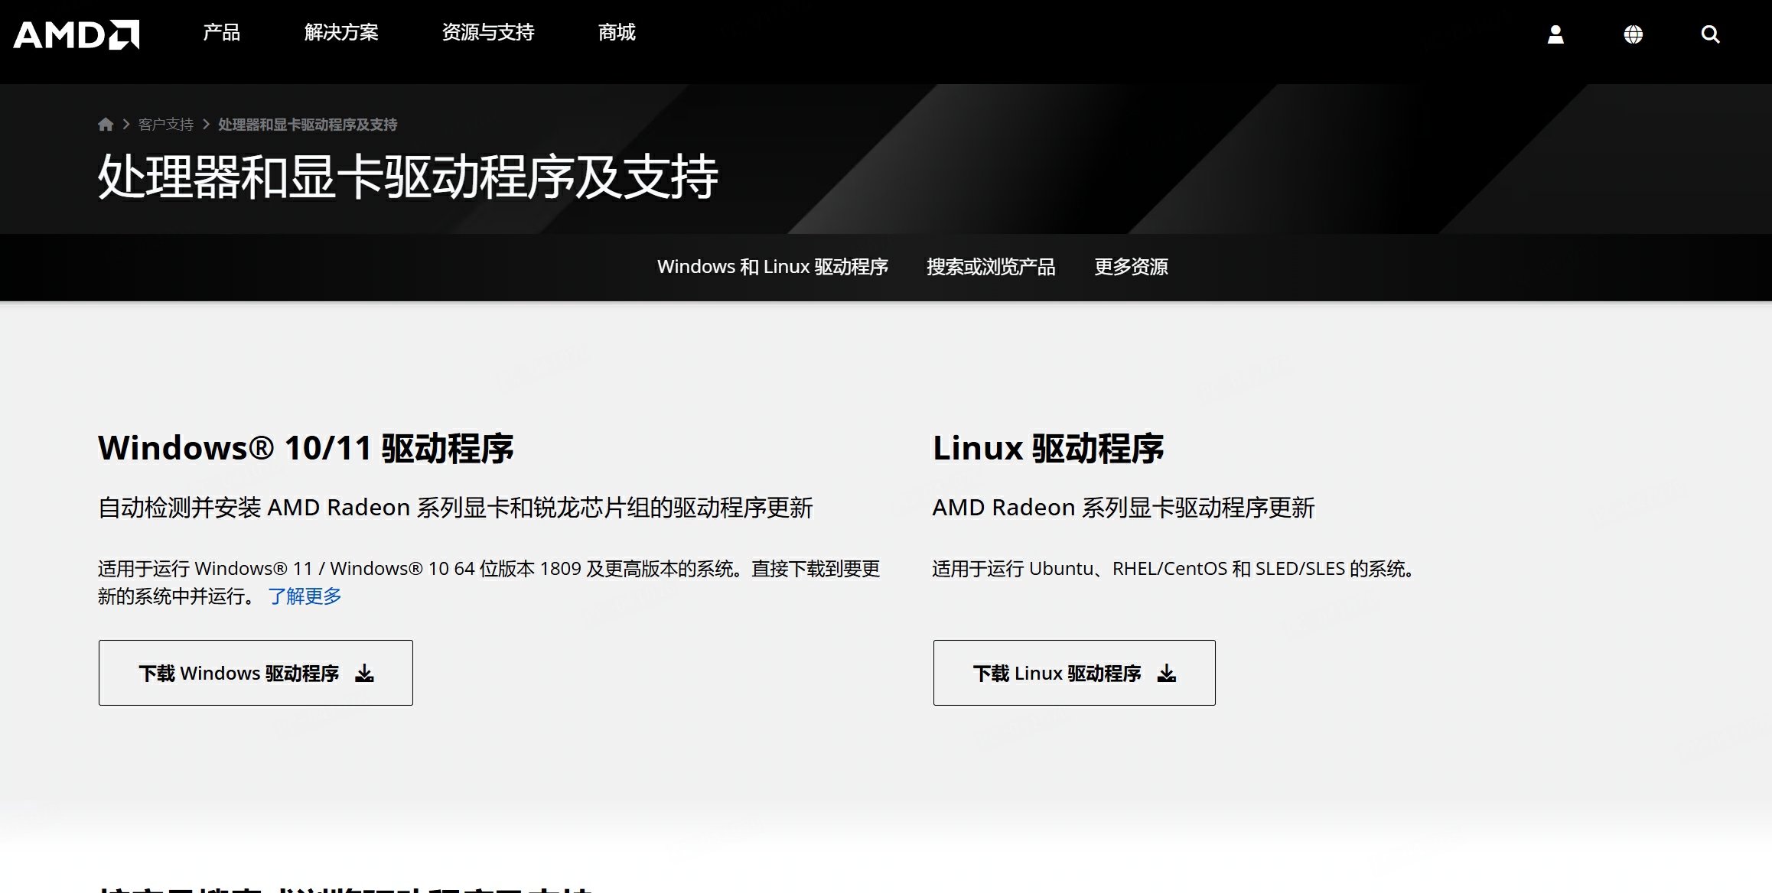Go to 客户支持 breadcrumb link

click(x=166, y=125)
